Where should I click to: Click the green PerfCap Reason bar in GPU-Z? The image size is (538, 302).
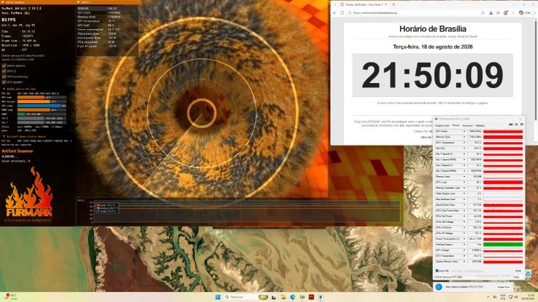tap(503, 245)
